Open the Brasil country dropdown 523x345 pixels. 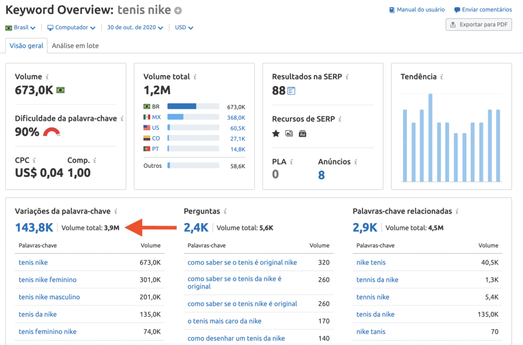20,28
